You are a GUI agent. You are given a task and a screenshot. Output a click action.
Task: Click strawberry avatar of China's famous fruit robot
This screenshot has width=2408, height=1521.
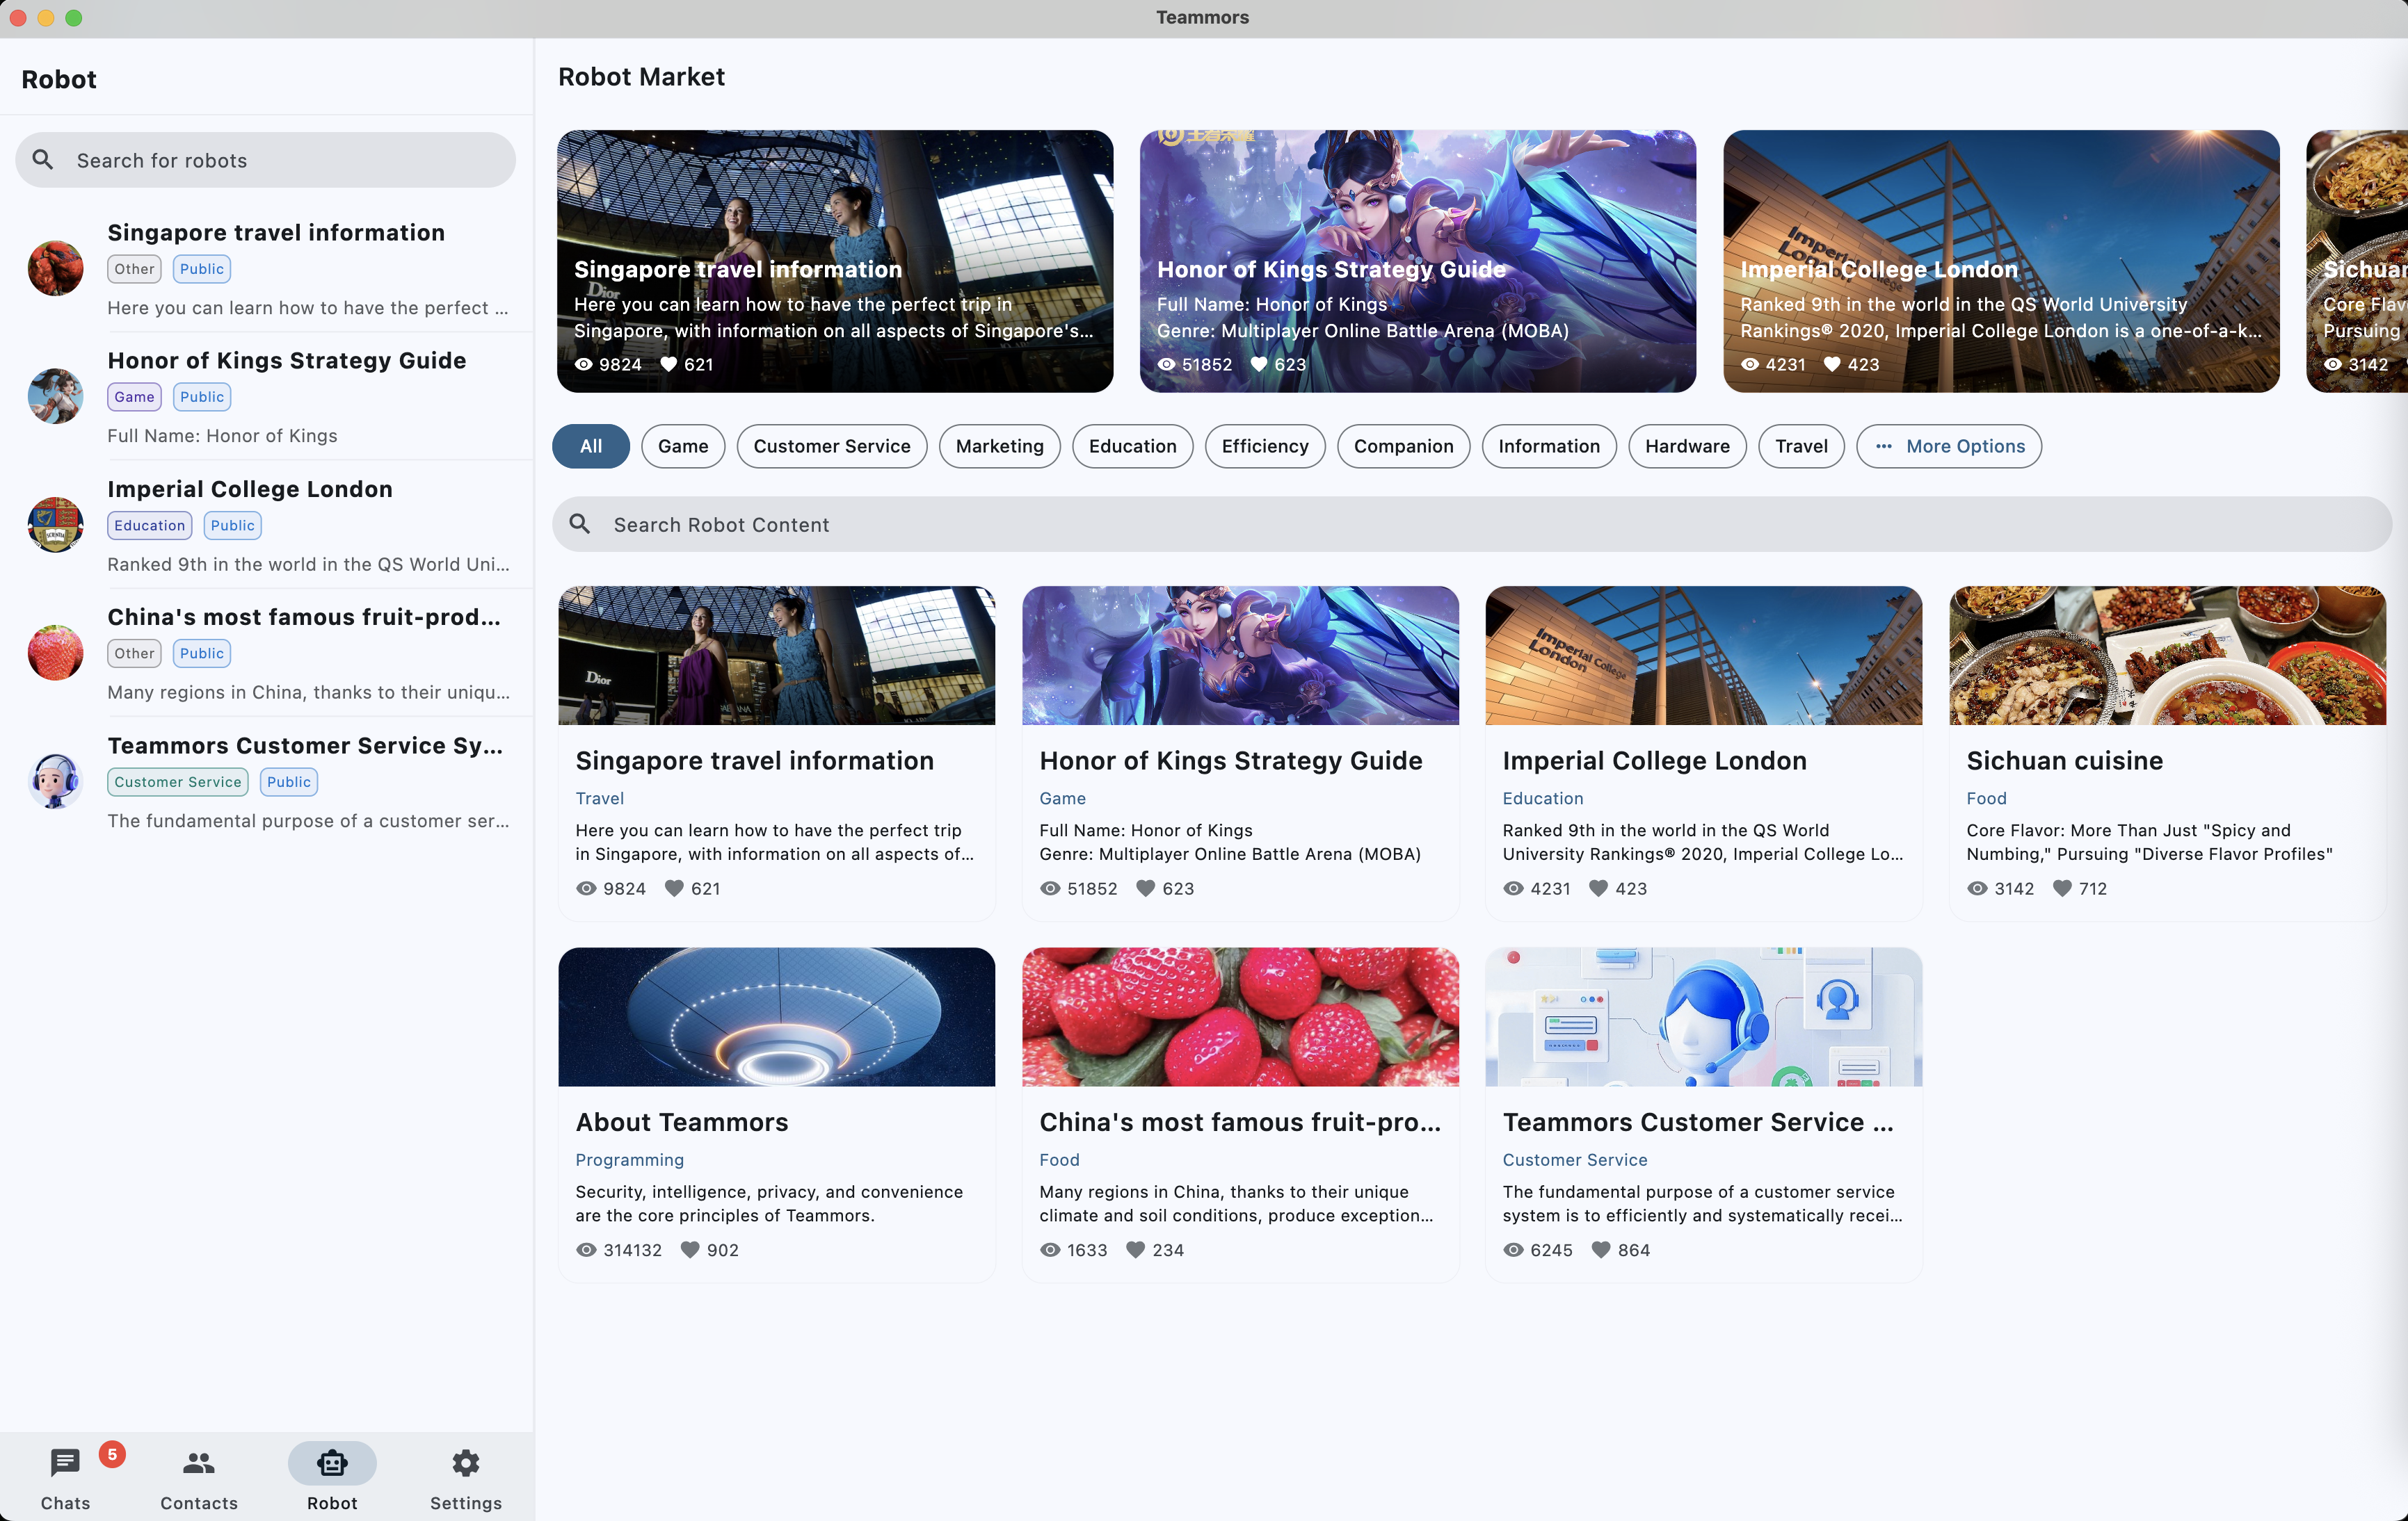pyautogui.click(x=55, y=653)
